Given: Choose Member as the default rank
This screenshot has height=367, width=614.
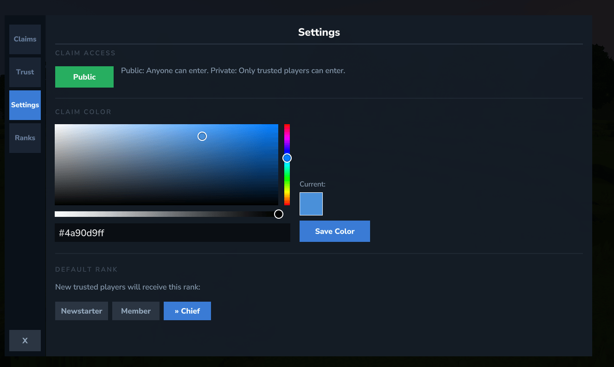Looking at the screenshot, I should click(x=136, y=311).
